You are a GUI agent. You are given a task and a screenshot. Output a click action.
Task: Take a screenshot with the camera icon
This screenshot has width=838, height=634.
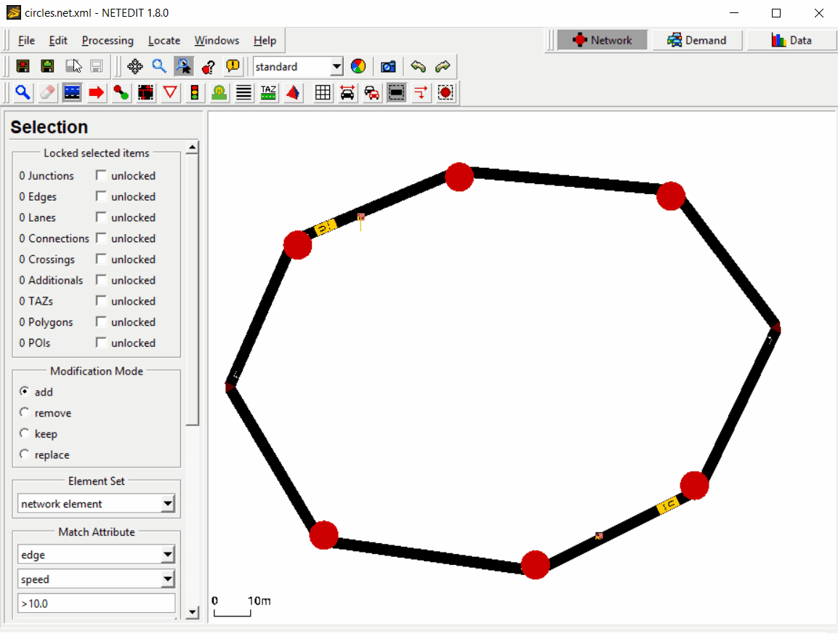coord(388,66)
